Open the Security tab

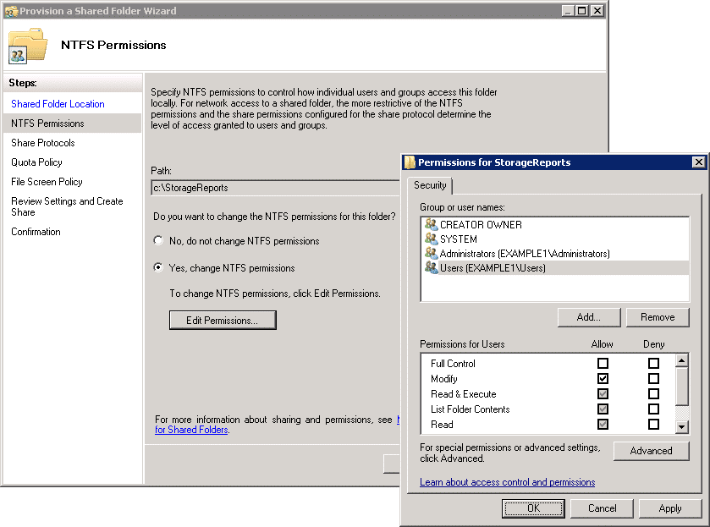[430, 185]
